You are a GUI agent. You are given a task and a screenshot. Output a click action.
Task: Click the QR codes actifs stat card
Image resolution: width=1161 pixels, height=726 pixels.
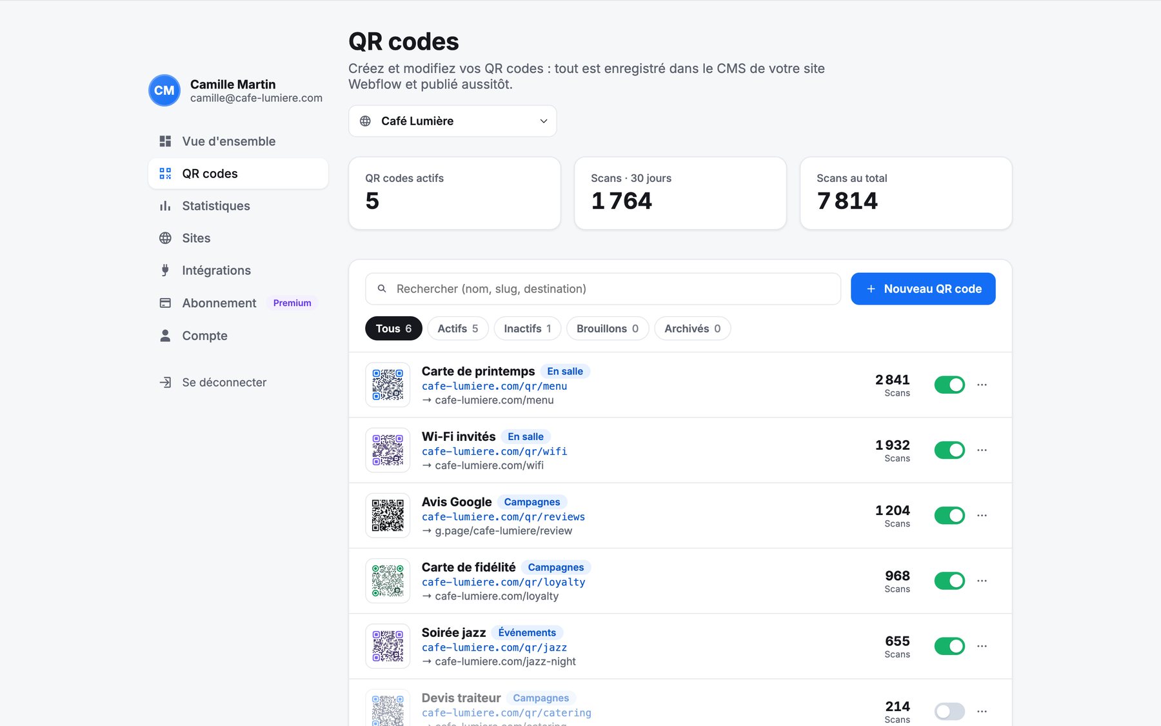(455, 193)
